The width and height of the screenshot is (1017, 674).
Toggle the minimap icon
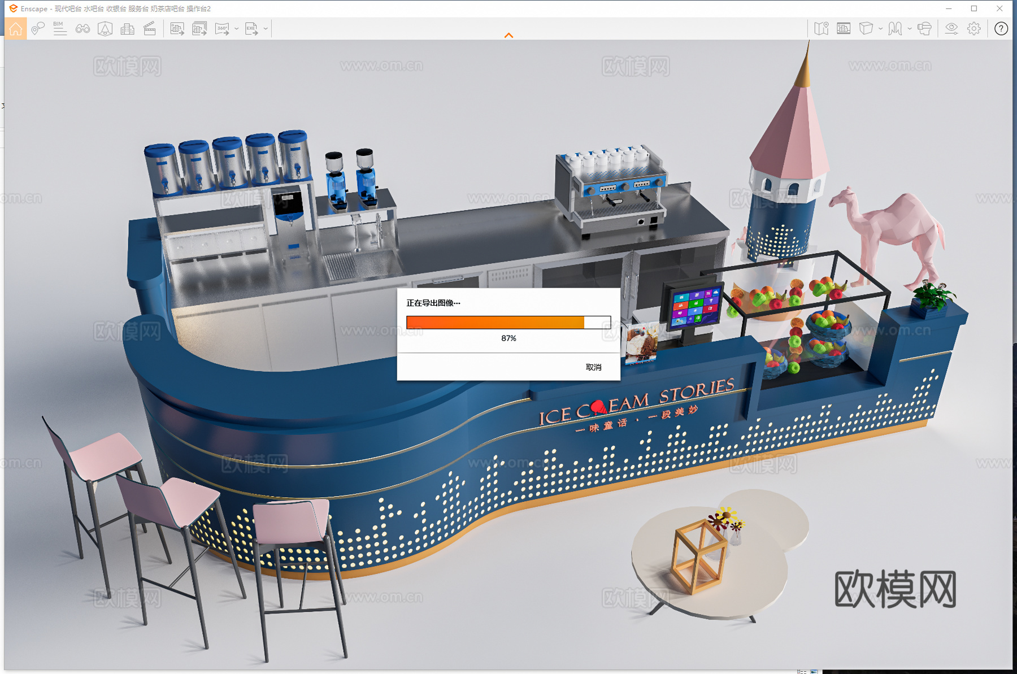click(822, 28)
